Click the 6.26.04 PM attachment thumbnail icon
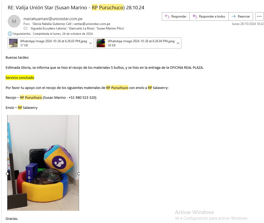The height and width of the screenshot is (223, 264). (x=101, y=43)
